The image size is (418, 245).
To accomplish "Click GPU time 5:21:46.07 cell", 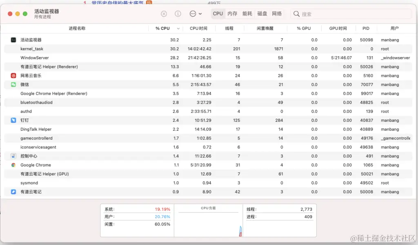I will [x=341, y=58].
